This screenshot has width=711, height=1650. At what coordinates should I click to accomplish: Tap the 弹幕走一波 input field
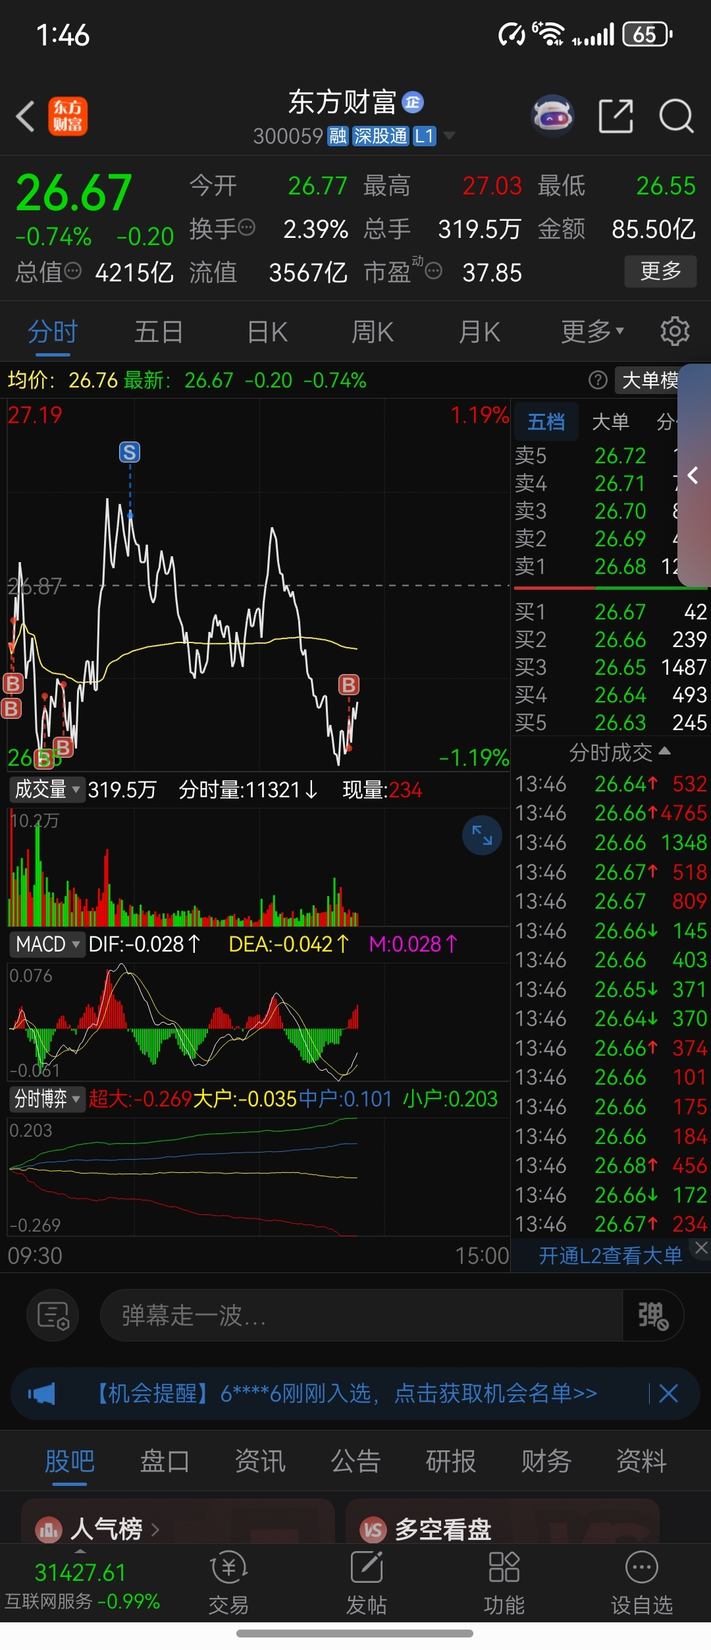point(361,1315)
